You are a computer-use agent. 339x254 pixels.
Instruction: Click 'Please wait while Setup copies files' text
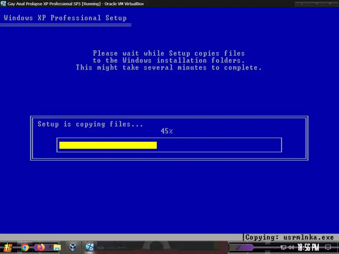[x=169, y=53]
